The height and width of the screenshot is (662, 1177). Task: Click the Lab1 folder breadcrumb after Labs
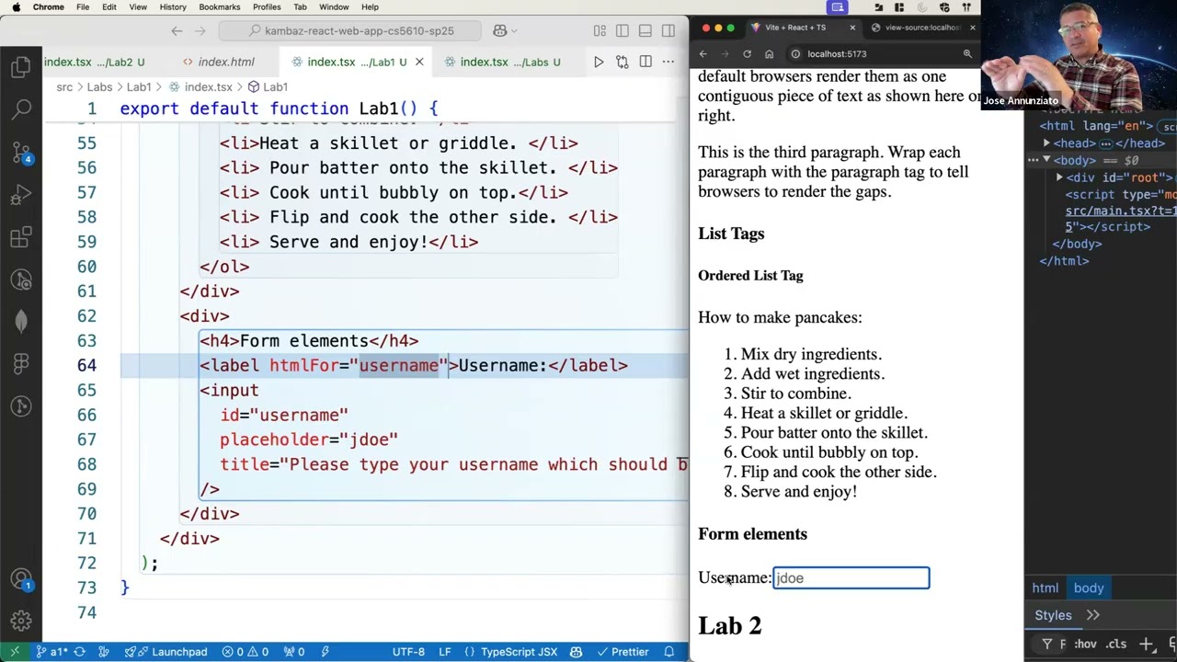point(139,86)
